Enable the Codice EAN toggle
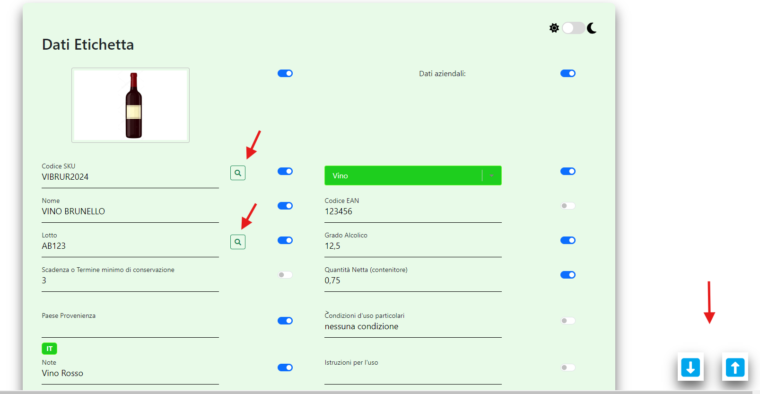This screenshot has height=394, width=760. (x=568, y=206)
